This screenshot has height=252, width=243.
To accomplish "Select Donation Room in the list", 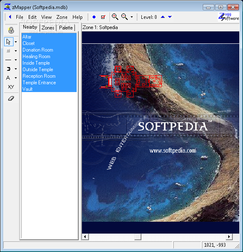I will (49, 50).
